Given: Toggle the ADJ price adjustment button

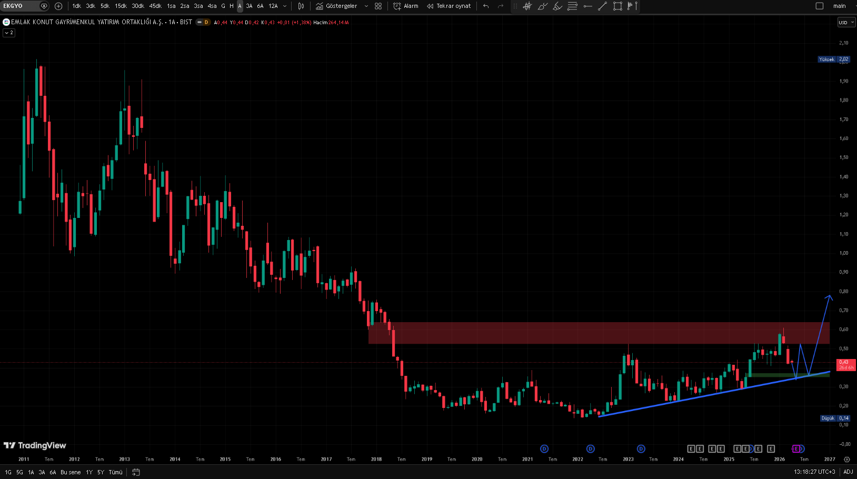Looking at the screenshot, I should [848, 472].
